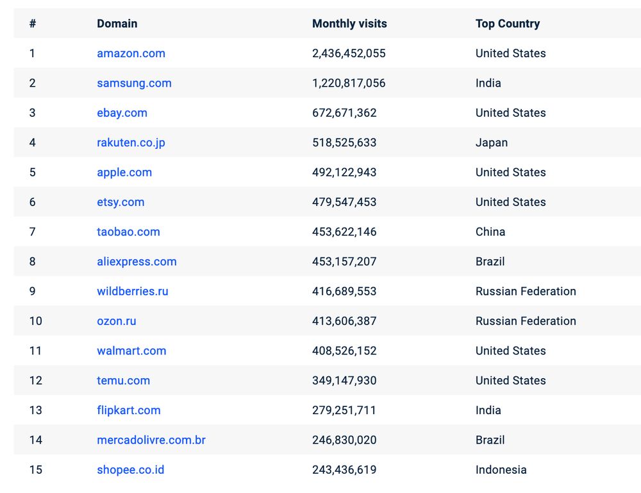641x493 pixels.
Task: Click the # rank column header
Action: (x=33, y=24)
